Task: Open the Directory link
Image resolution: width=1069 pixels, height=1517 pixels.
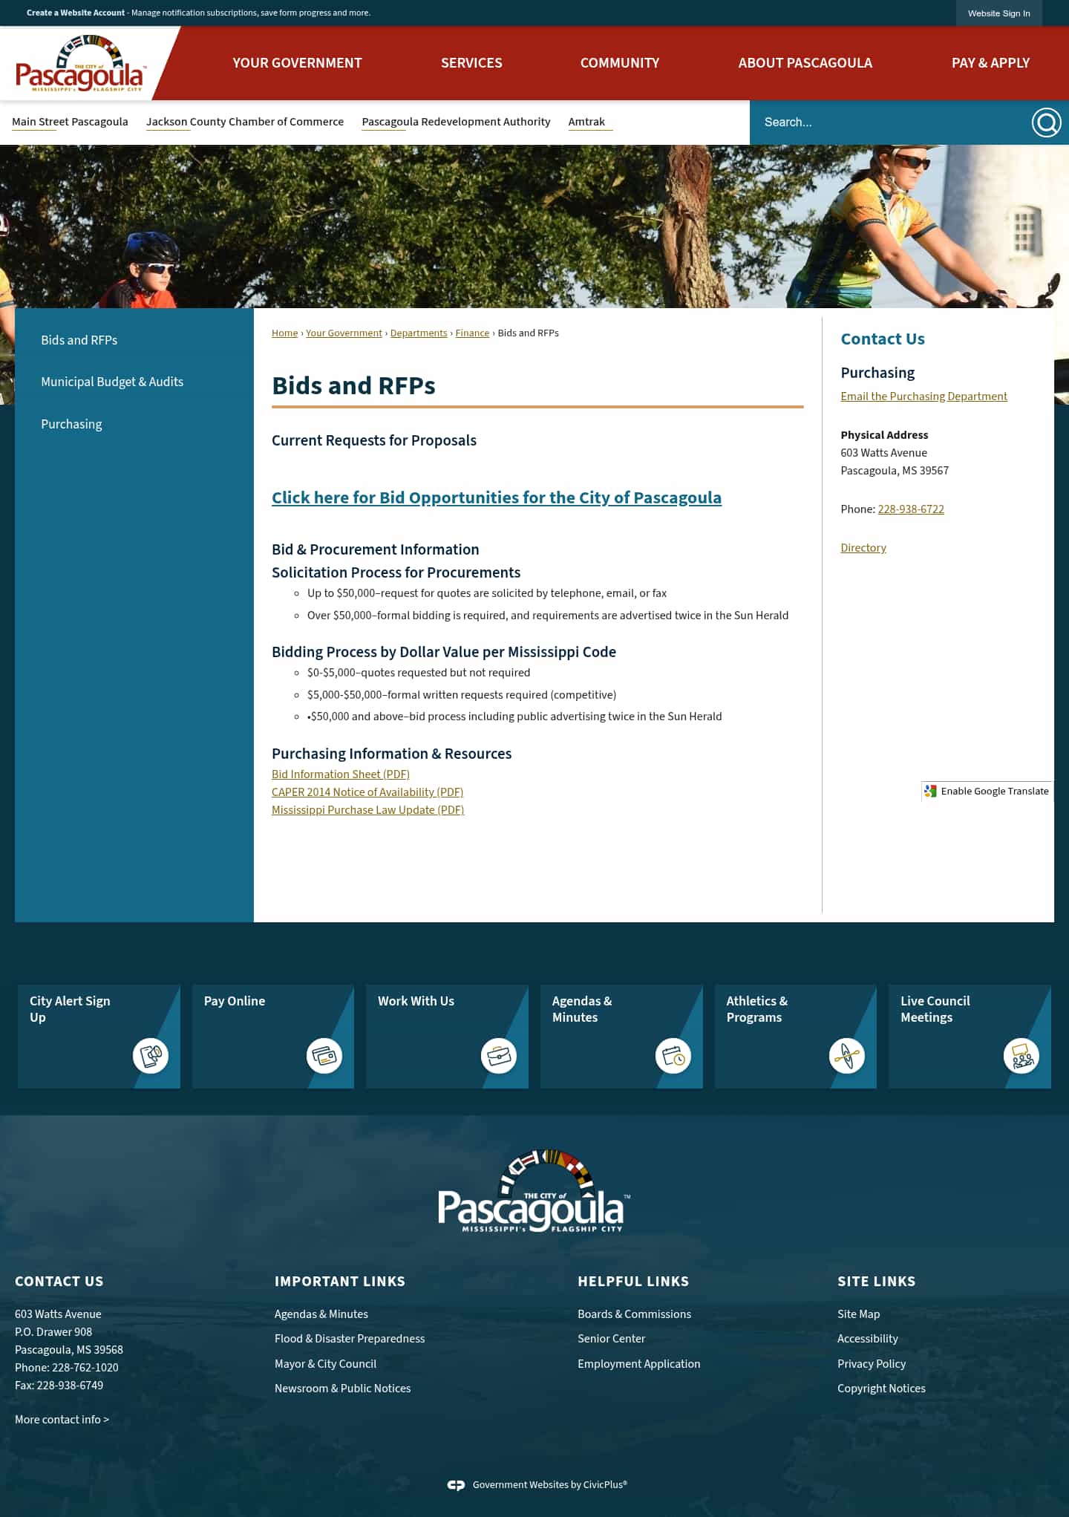Action: click(x=863, y=548)
